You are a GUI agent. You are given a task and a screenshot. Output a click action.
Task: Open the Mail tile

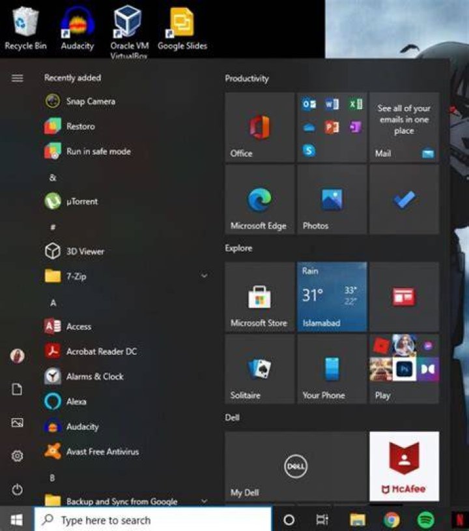[405, 127]
